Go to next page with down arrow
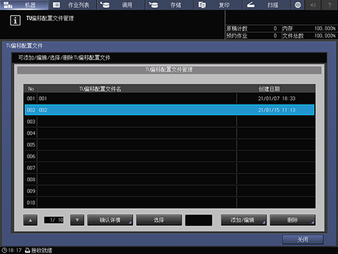The height and width of the screenshot is (254, 338). (77, 220)
